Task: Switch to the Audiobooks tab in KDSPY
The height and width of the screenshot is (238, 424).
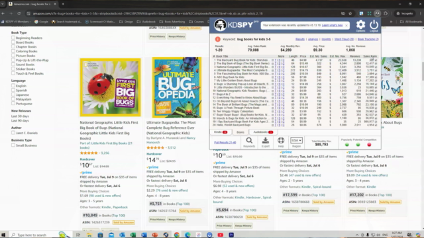Action: (x=263, y=132)
